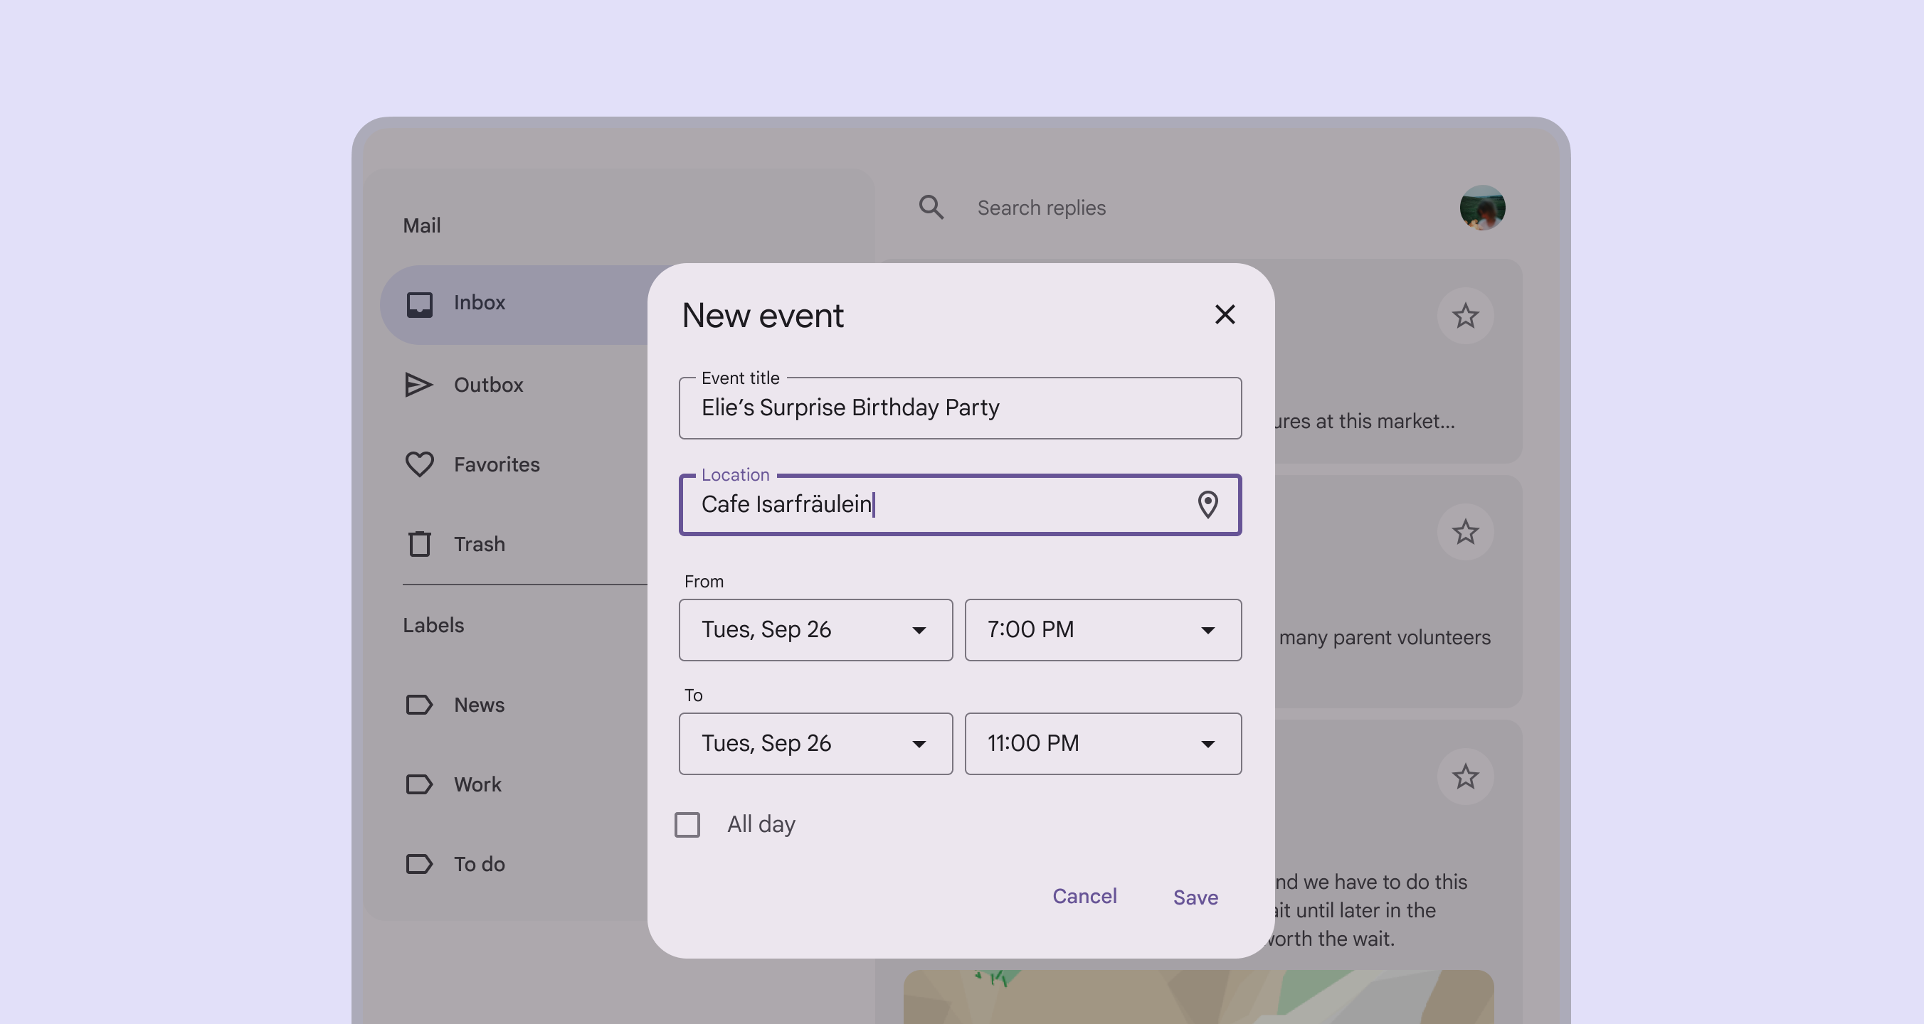Click the search magnifier icon
The height and width of the screenshot is (1024, 1924).
pos(931,208)
